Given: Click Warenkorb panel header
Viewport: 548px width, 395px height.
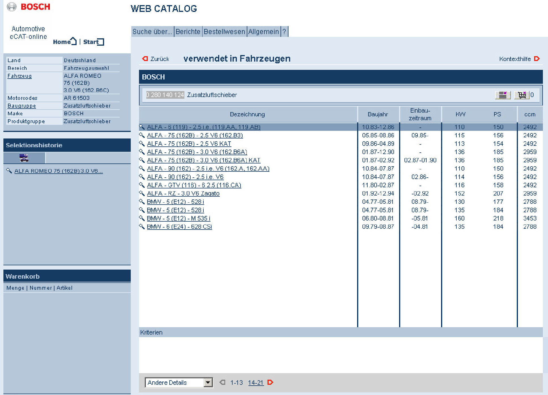Looking at the screenshot, I should coord(67,276).
